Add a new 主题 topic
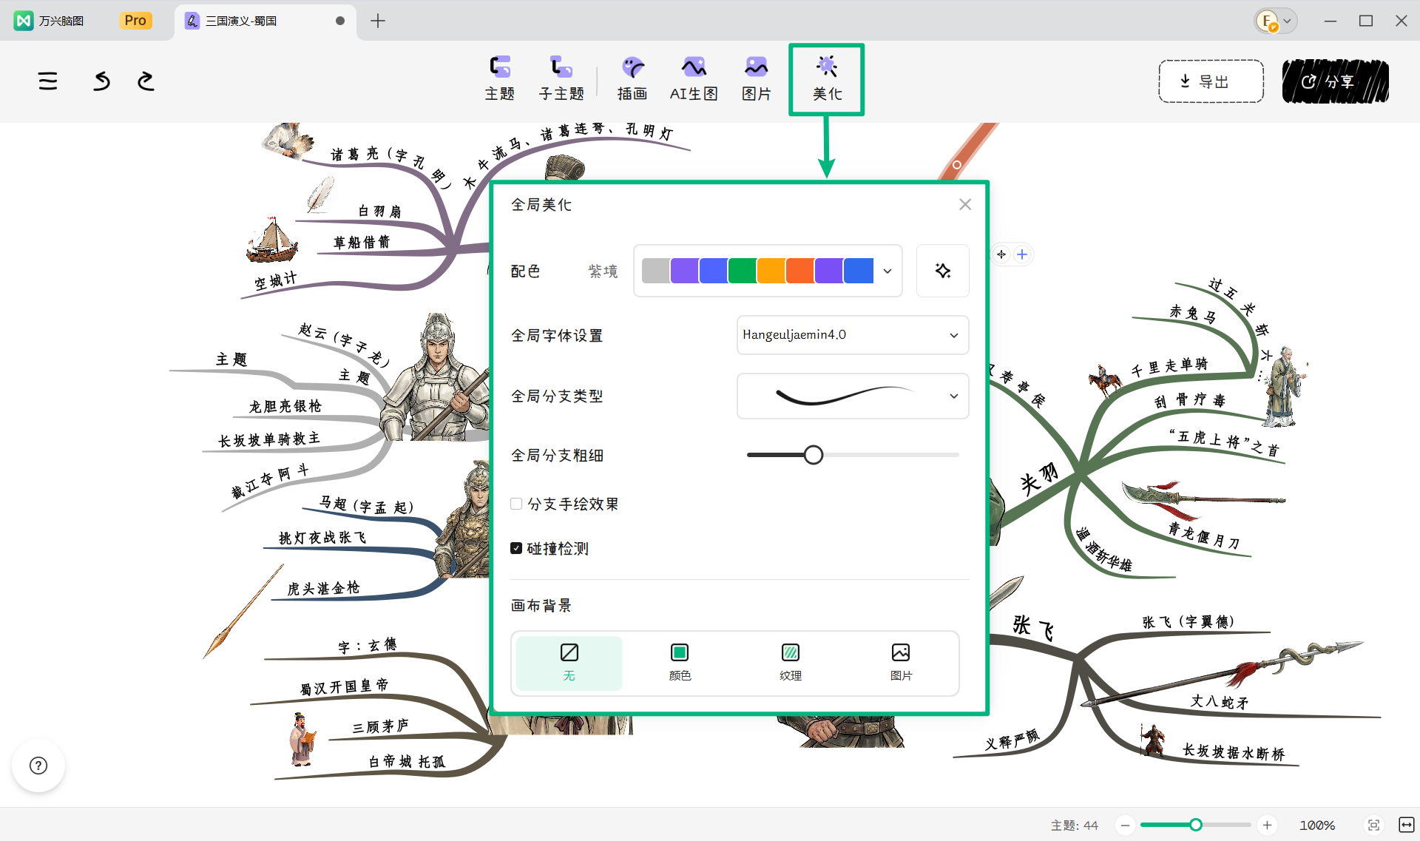Screen dimensions: 1420x841 click(x=500, y=78)
